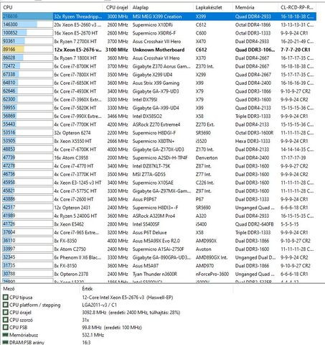Select the 6x Phenom II X6 Black row
The image size is (325, 345).
tap(159, 257)
